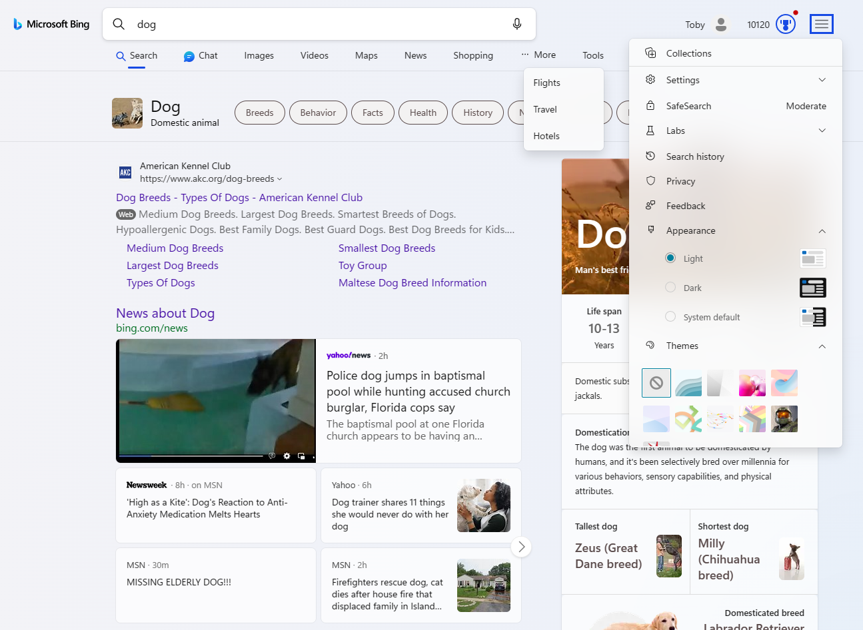
Task: Click the Facts filter chip
Action: coord(373,113)
